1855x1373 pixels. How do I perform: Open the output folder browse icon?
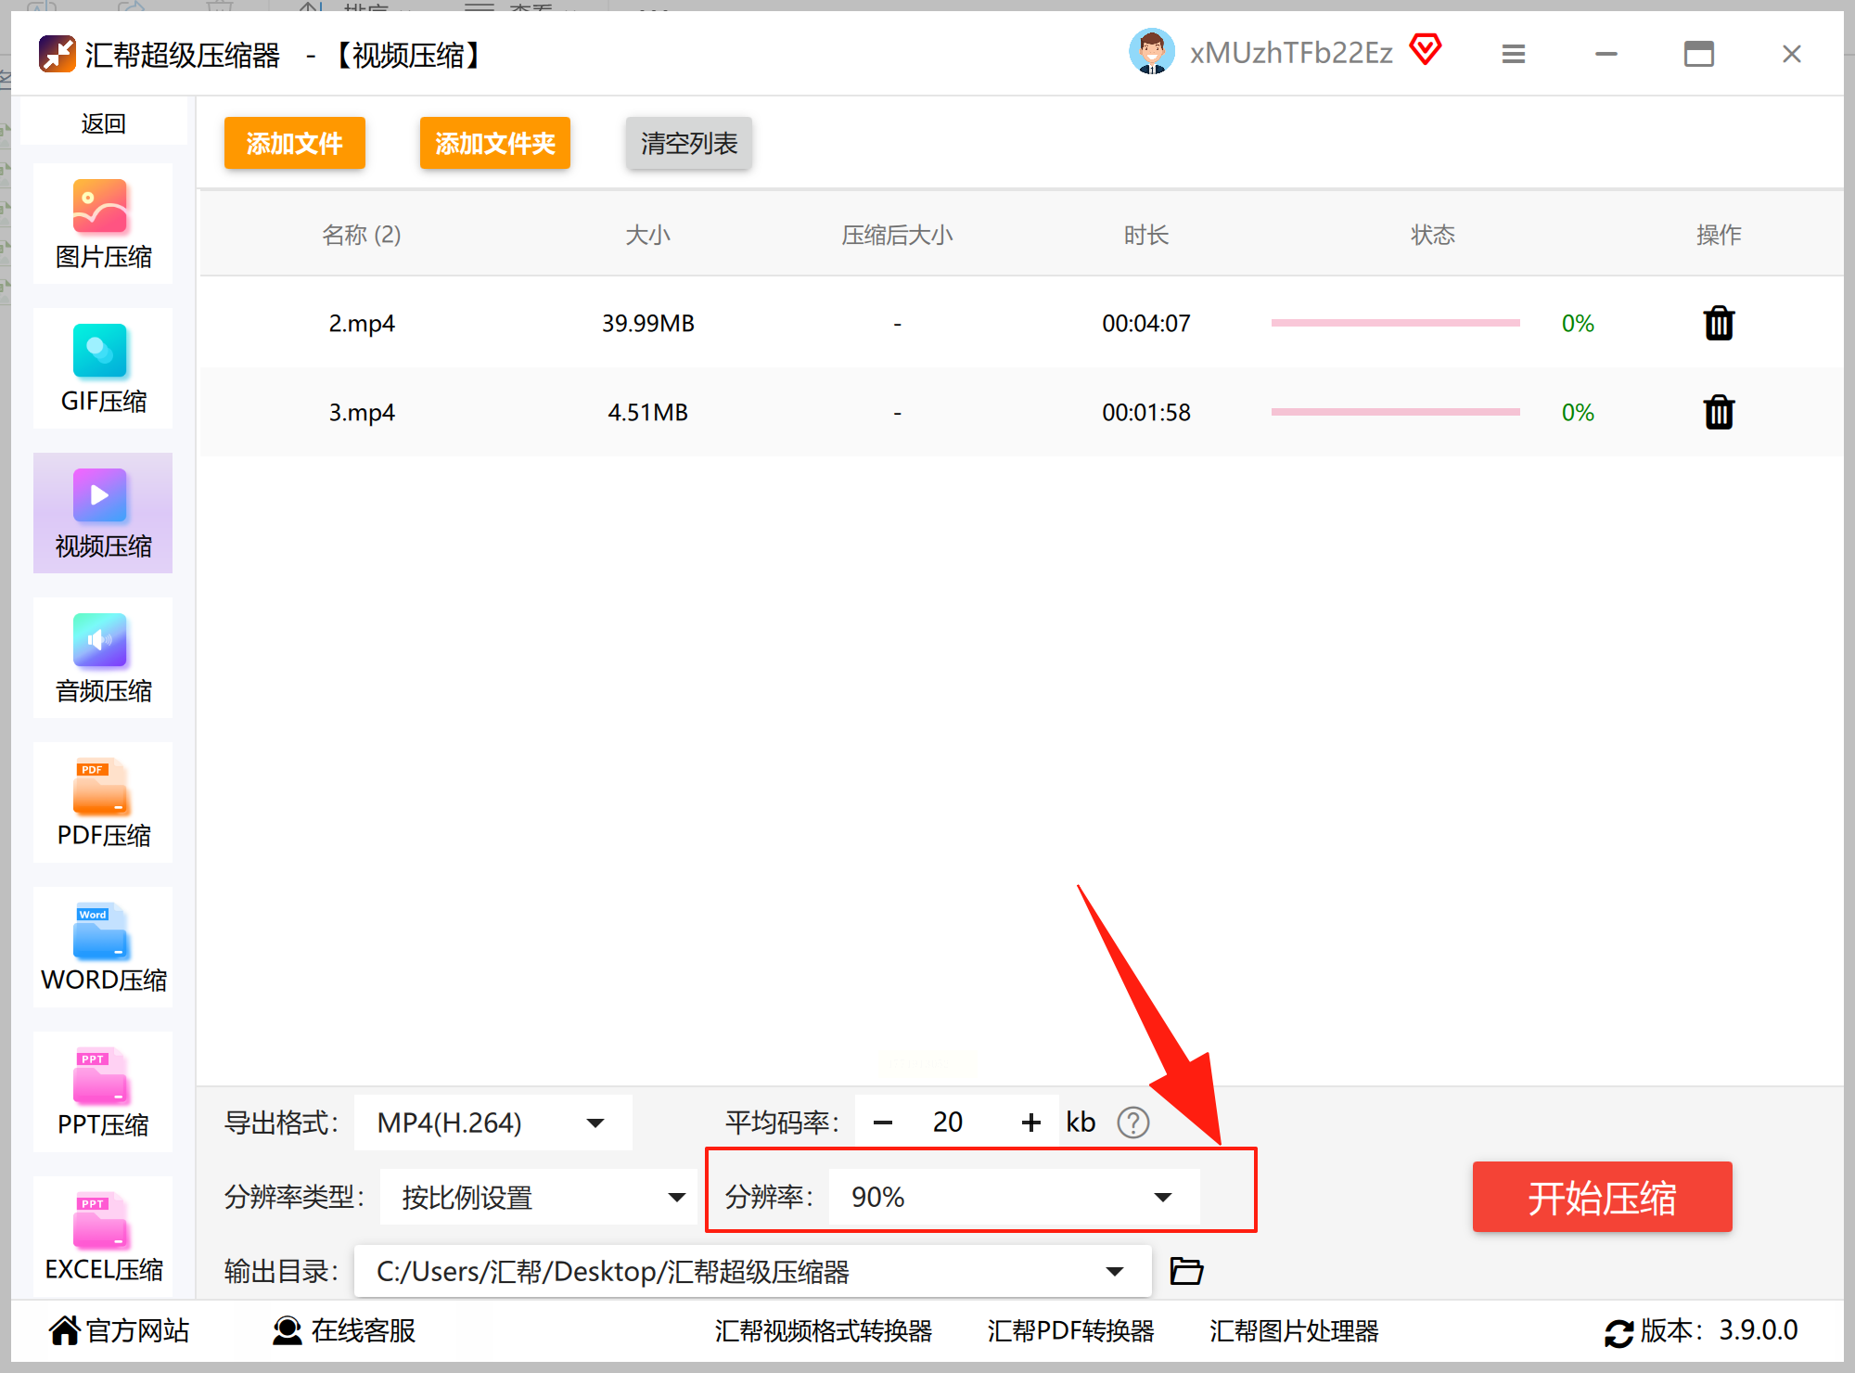pyautogui.click(x=1186, y=1271)
